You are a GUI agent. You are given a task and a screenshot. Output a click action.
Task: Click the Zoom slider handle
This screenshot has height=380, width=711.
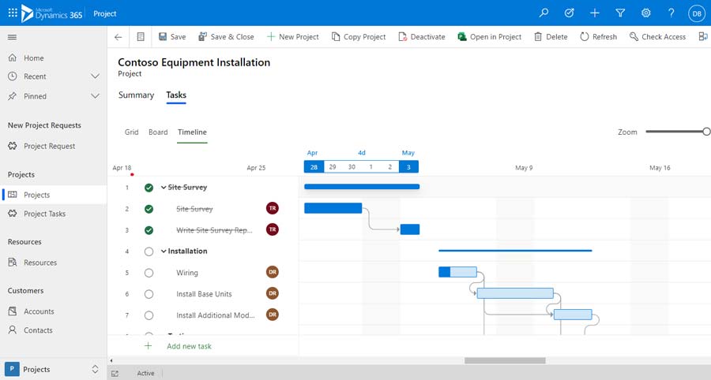click(x=706, y=132)
